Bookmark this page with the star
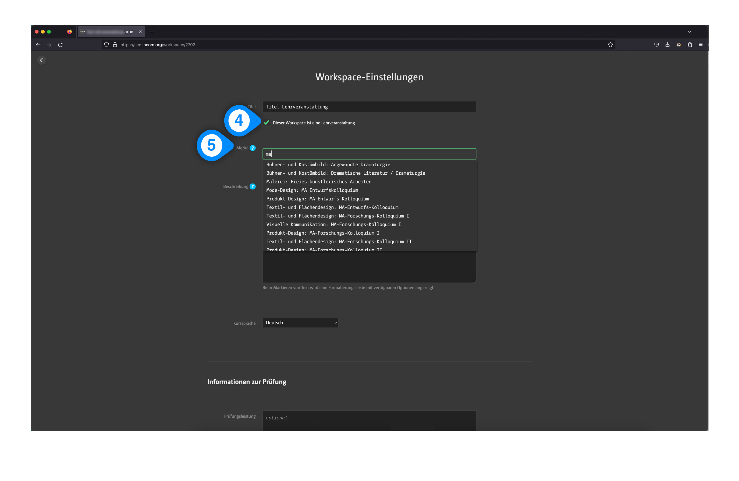This screenshot has height=481, width=739. [x=610, y=45]
